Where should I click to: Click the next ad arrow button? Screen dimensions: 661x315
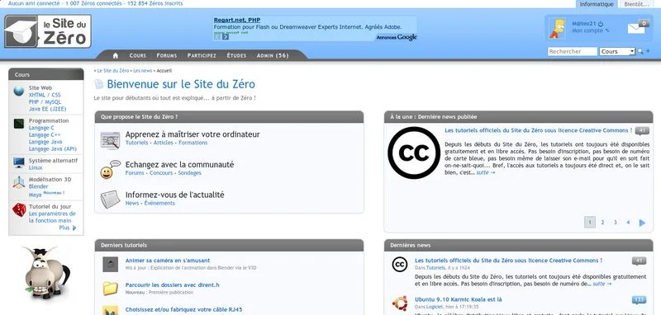[226, 36]
